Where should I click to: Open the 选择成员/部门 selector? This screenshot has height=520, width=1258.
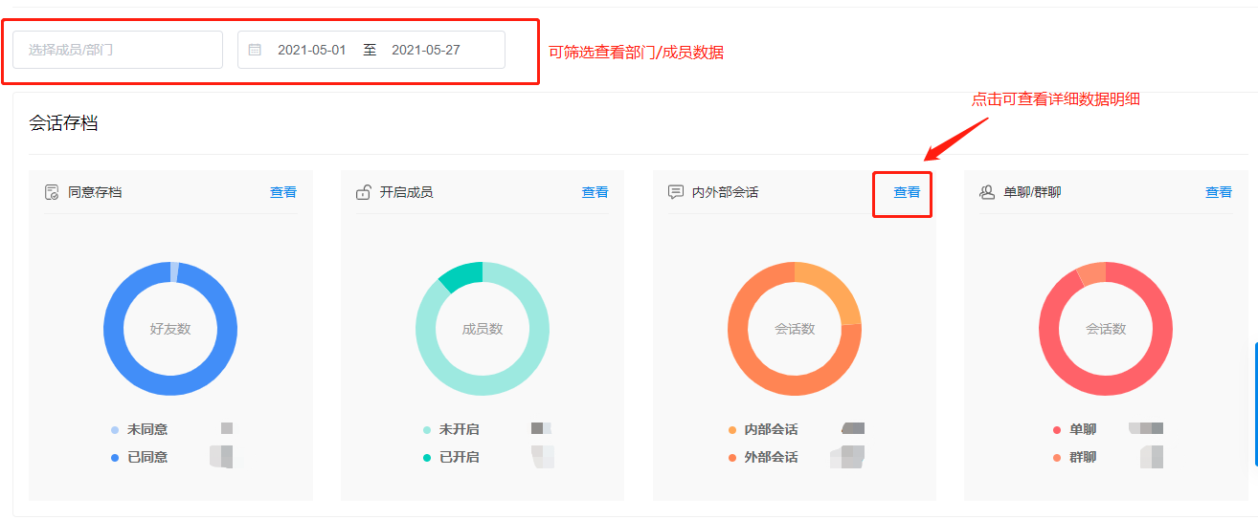(117, 50)
